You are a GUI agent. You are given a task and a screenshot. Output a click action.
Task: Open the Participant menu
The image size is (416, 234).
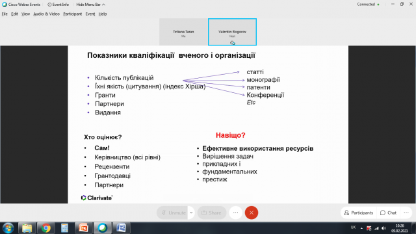pos(72,14)
